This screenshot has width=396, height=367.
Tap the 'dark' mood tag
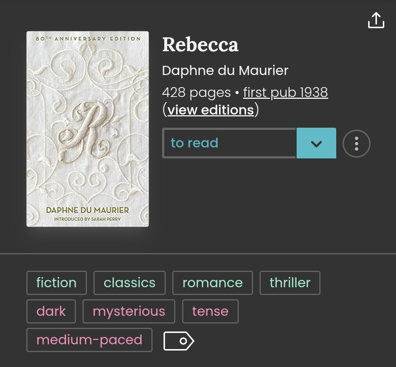click(51, 311)
